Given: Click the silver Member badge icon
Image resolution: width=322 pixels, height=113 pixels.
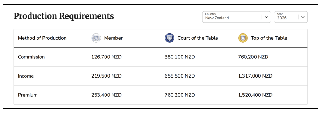Looking at the screenshot, I should coord(96,38).
